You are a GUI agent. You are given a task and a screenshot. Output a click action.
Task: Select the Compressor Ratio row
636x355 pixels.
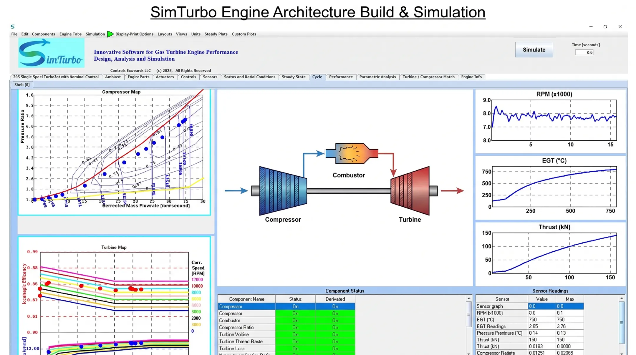tap(286, 328)
